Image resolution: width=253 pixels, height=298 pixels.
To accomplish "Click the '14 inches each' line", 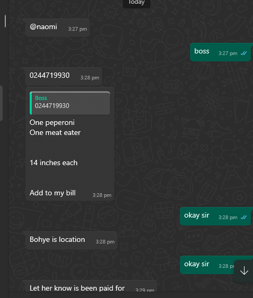I will pyautogui.click(x=53, y=162).
